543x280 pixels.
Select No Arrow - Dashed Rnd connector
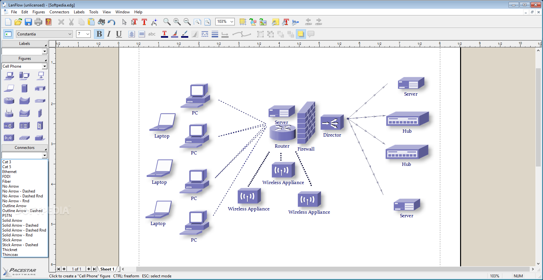[x=22, y=196]
